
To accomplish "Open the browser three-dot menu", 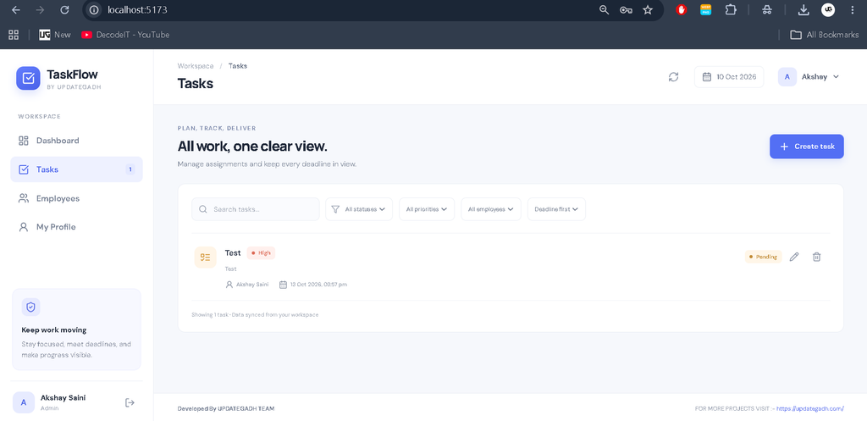I will [x=852, y=10].
